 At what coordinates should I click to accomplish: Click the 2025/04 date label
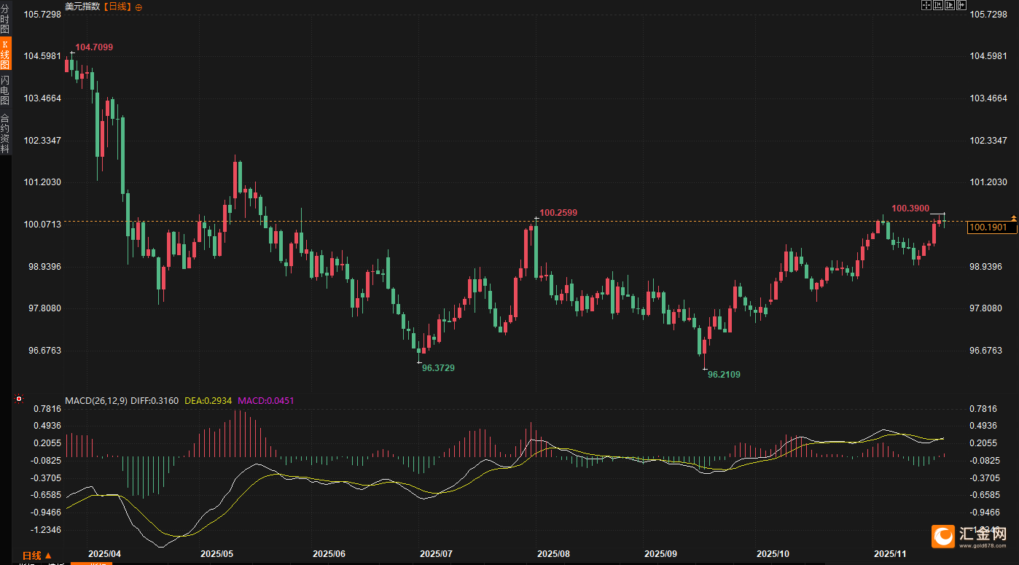[104, 554]
